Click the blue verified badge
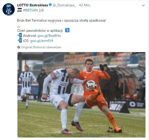This screenshot has width=149, height=140. [50, 5]
